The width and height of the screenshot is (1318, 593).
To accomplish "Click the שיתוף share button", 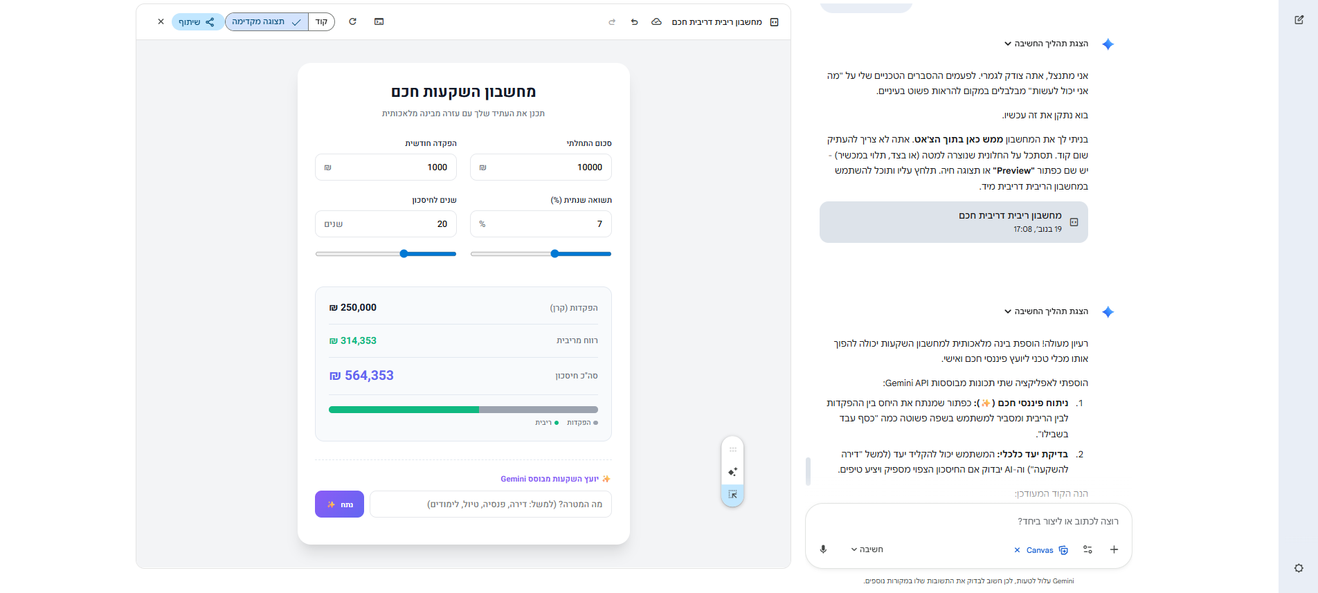I will (x=197, y=22).
